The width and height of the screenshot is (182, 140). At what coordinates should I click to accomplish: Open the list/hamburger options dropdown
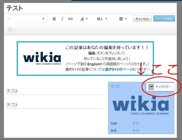pos(123,19)
